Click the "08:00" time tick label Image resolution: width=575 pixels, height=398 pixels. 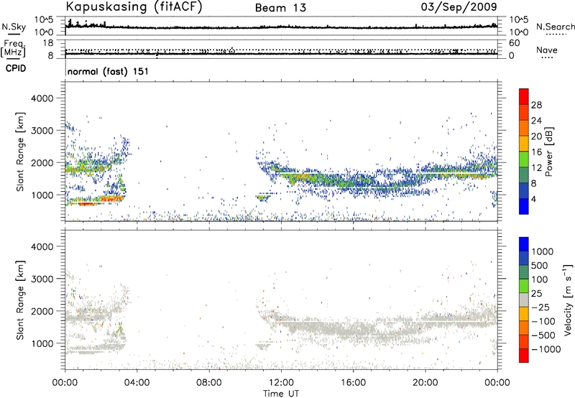(x=209, y=383)
